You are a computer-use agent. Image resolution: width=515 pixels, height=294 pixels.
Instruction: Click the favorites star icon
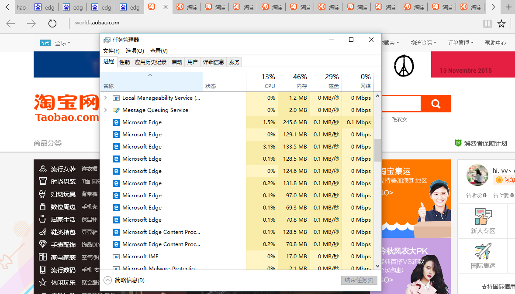pos(501,24)
